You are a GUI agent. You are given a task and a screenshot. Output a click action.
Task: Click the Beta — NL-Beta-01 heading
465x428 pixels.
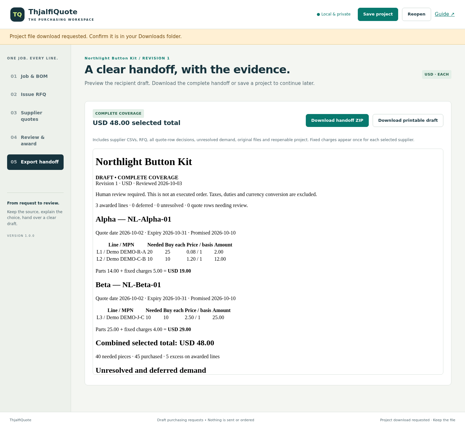[128, 285]
